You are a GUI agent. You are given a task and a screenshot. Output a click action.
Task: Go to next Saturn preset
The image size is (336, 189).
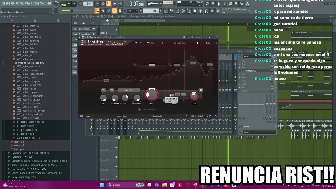[198, 43]
